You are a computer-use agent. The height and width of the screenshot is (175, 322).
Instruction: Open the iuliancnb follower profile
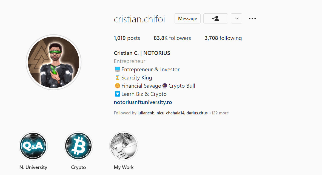[146, 113]
